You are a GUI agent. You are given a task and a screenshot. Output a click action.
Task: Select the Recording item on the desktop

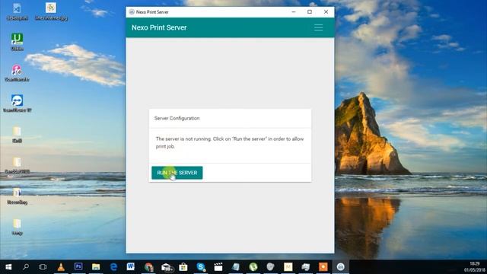coord(17,196)
